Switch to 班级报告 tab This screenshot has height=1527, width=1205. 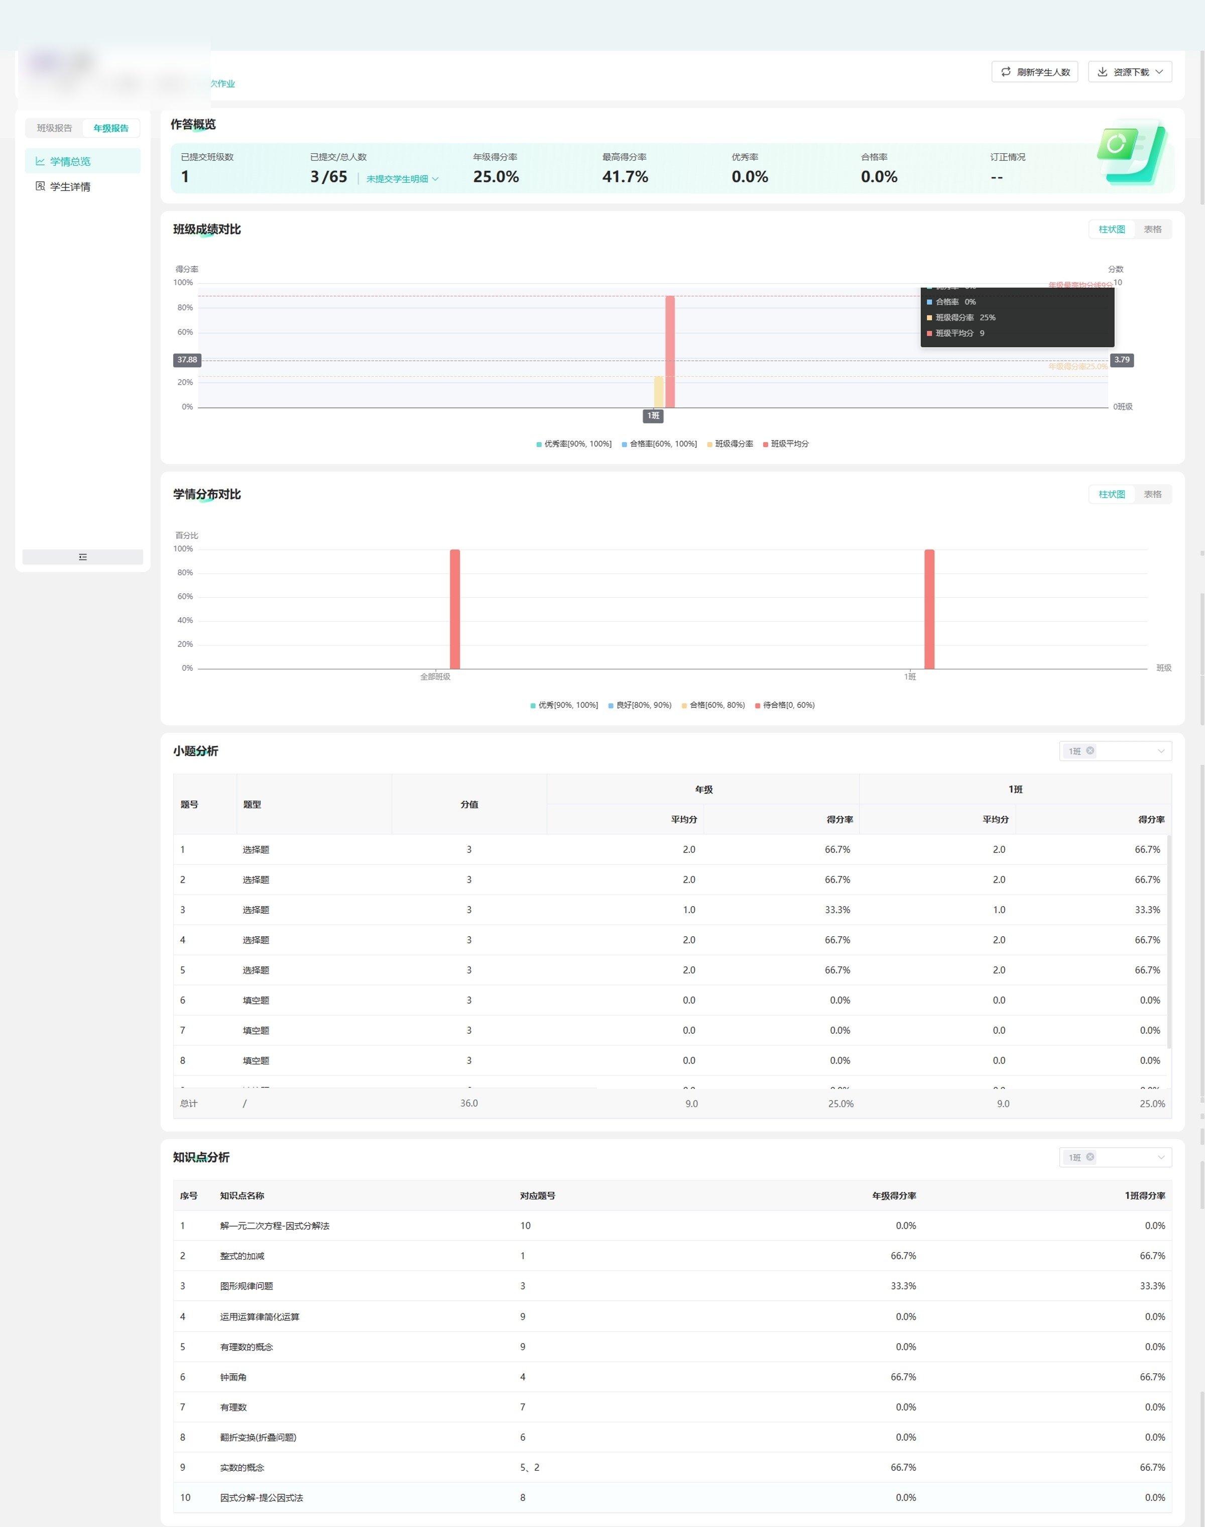[54, 128]
